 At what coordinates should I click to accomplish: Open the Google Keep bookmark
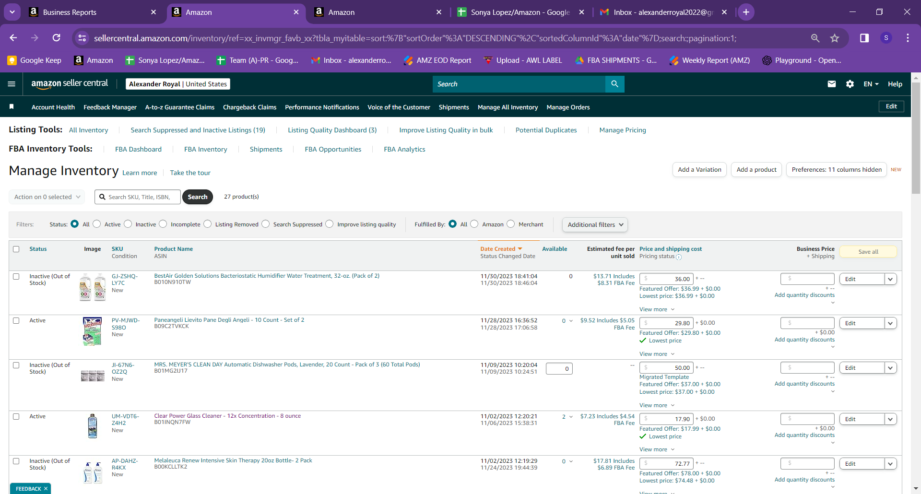(35, 60)
